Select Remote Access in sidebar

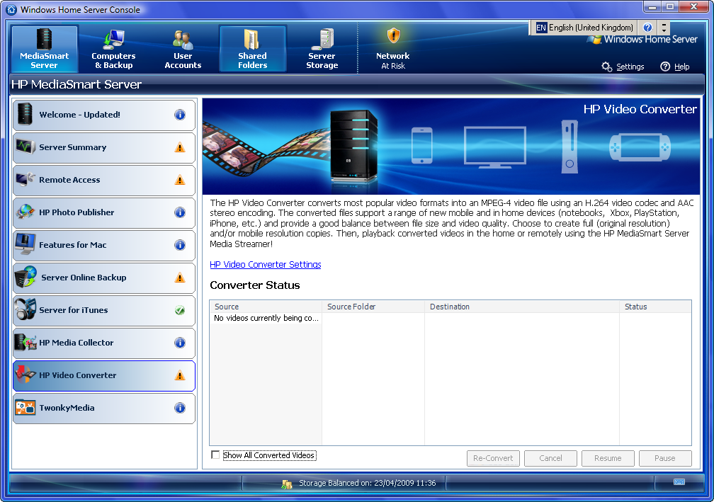[x=104, y=180]
